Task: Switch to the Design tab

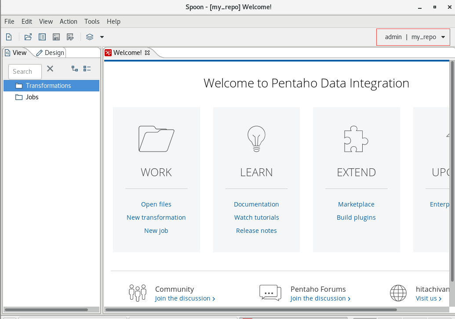Action: (50, 53)
